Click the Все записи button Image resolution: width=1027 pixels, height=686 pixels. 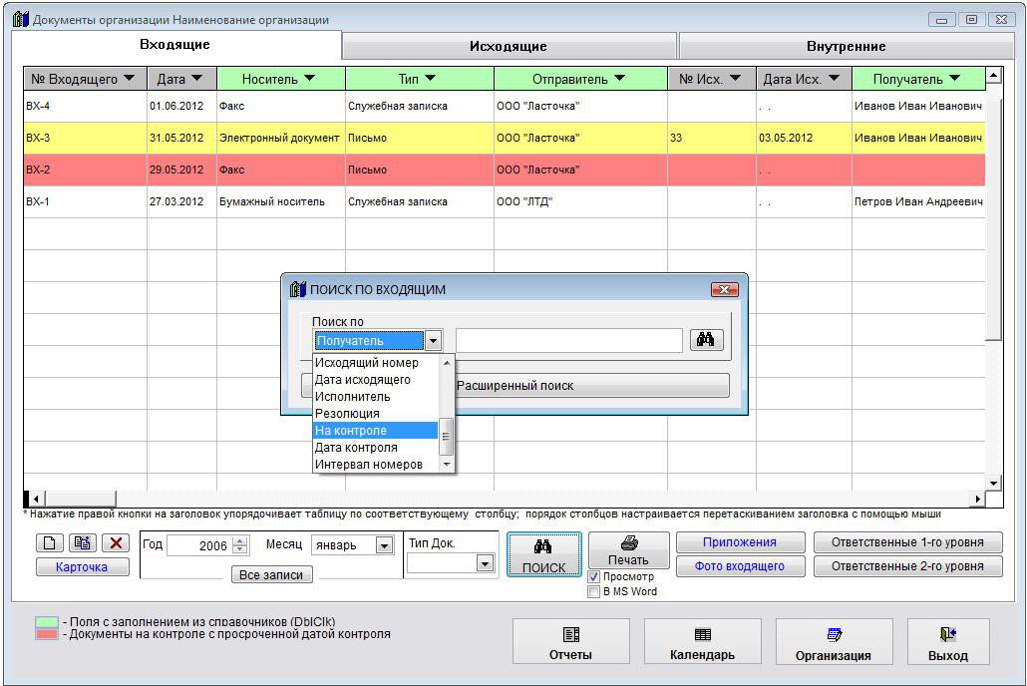[x=271, y=575]
